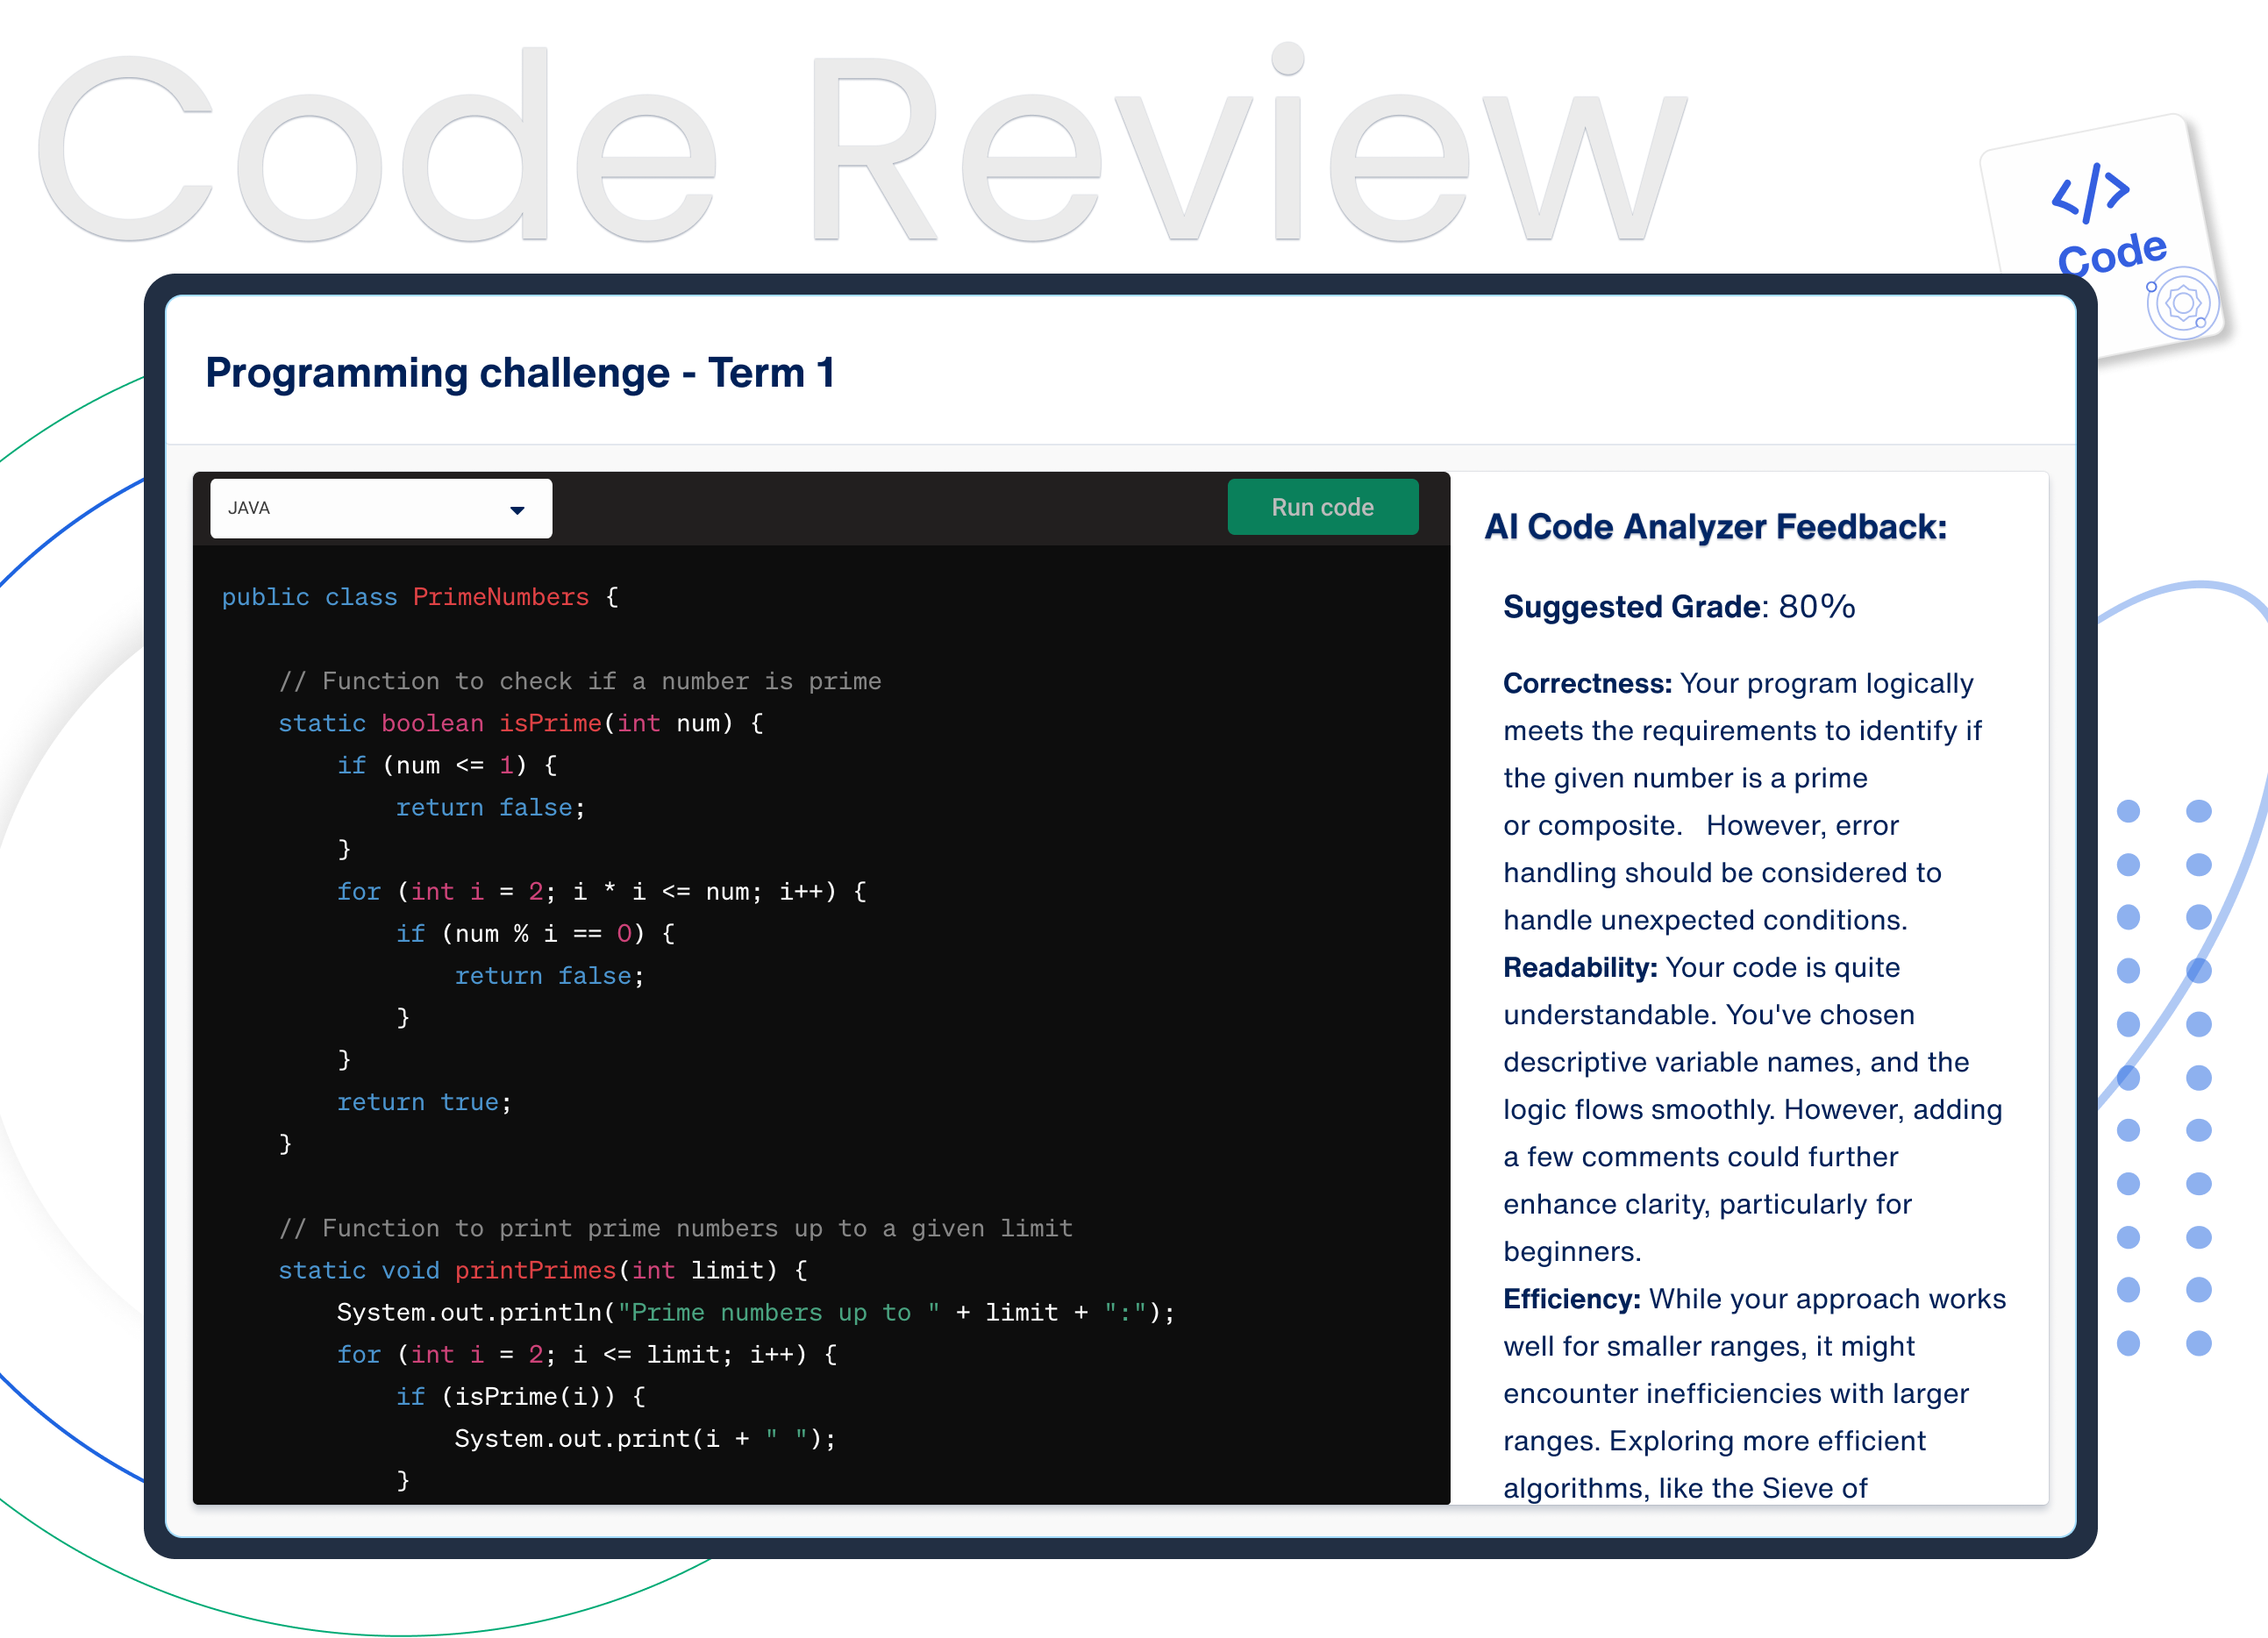The width and height of the screenshot is (2268, 1638).
Task: Click the System.out.println 'Prime numbers up to' line
Action: pos(756,1312)
